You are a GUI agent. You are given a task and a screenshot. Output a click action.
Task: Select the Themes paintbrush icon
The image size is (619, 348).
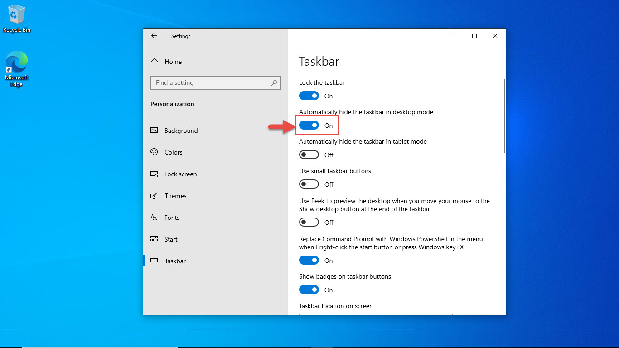154,195
